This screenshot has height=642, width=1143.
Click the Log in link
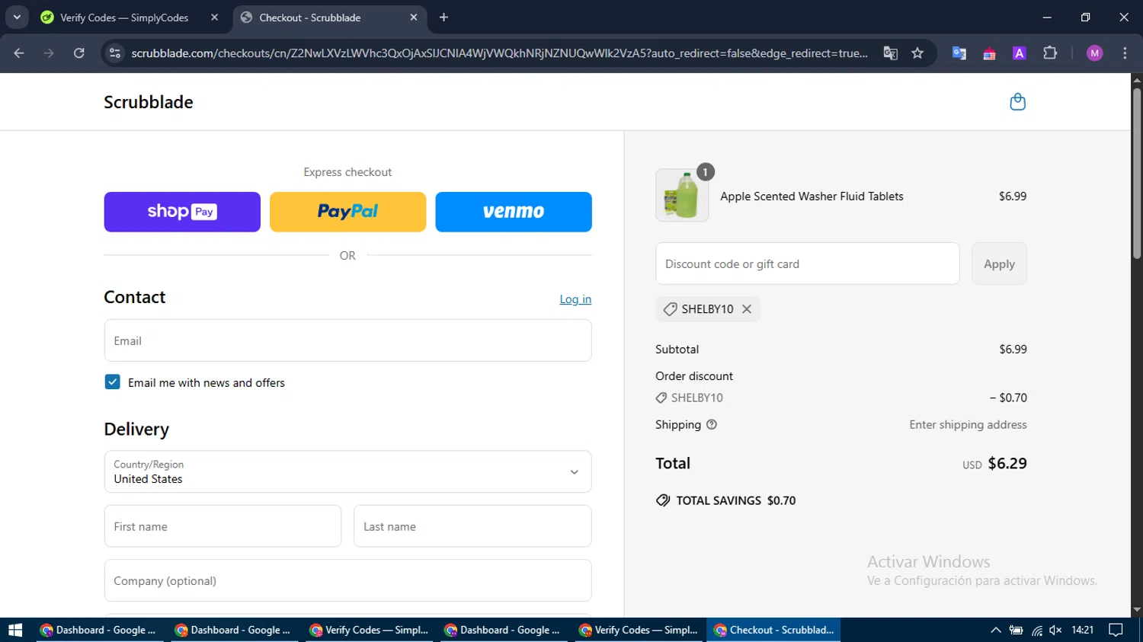(x=575, y=299)
